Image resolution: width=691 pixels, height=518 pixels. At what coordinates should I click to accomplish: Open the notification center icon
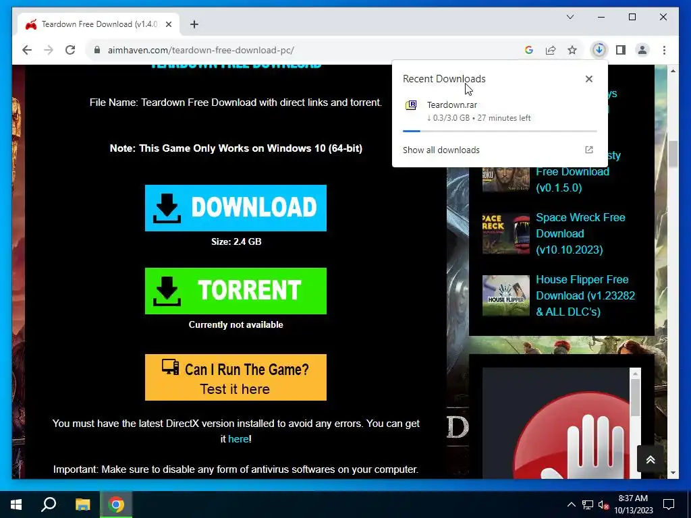click(x=669, y=505)
